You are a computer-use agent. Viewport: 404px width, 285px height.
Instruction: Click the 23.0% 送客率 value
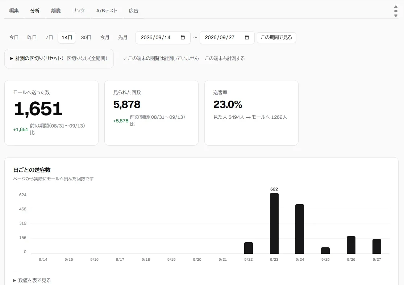point(228,104)
